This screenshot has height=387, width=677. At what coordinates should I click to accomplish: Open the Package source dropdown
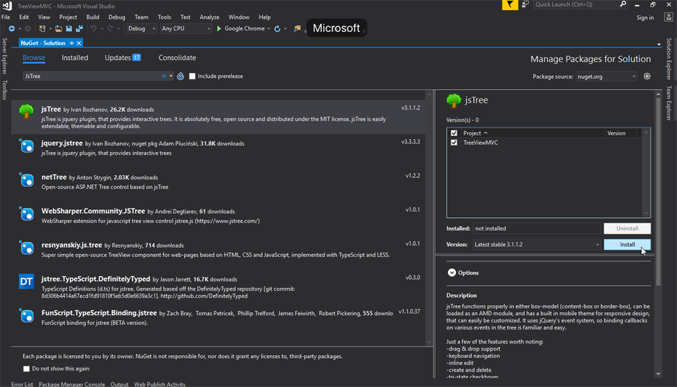[x=606, y=77]
